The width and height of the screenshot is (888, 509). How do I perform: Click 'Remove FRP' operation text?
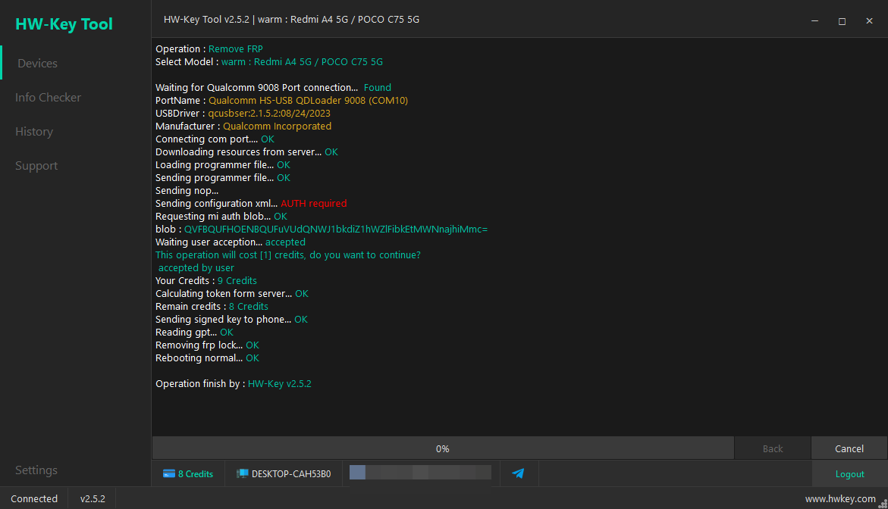[236, 49]
